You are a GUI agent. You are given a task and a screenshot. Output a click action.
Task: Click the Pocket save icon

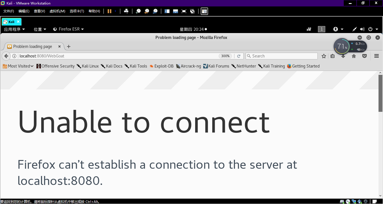[364, 56]
